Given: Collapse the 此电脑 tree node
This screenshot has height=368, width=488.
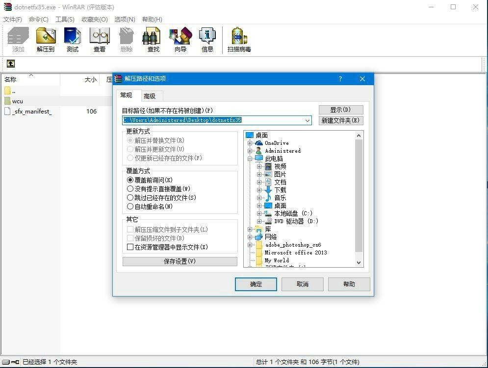Looking at the screenshot, I should coord(250,159).
